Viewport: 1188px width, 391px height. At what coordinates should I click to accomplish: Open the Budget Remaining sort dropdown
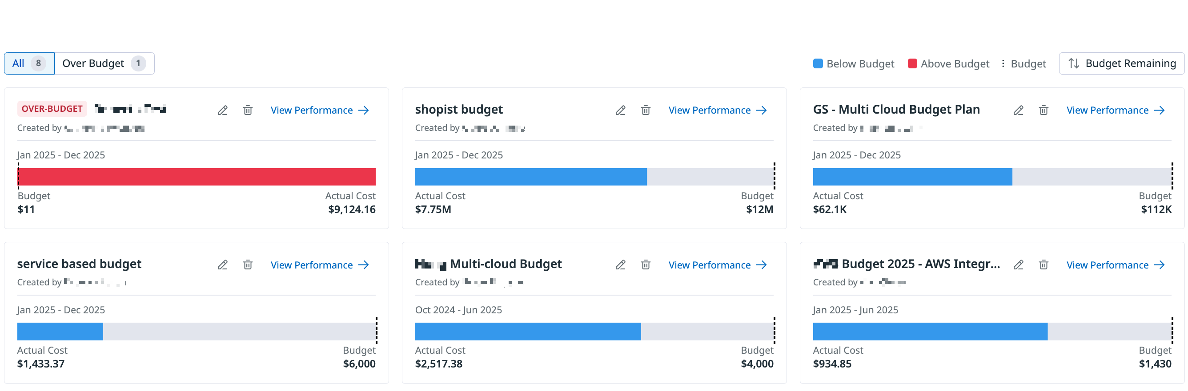1121,63
